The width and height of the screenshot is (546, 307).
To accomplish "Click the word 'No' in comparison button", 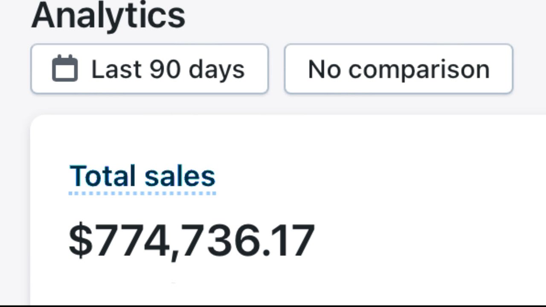I will (x=324, y=69).
